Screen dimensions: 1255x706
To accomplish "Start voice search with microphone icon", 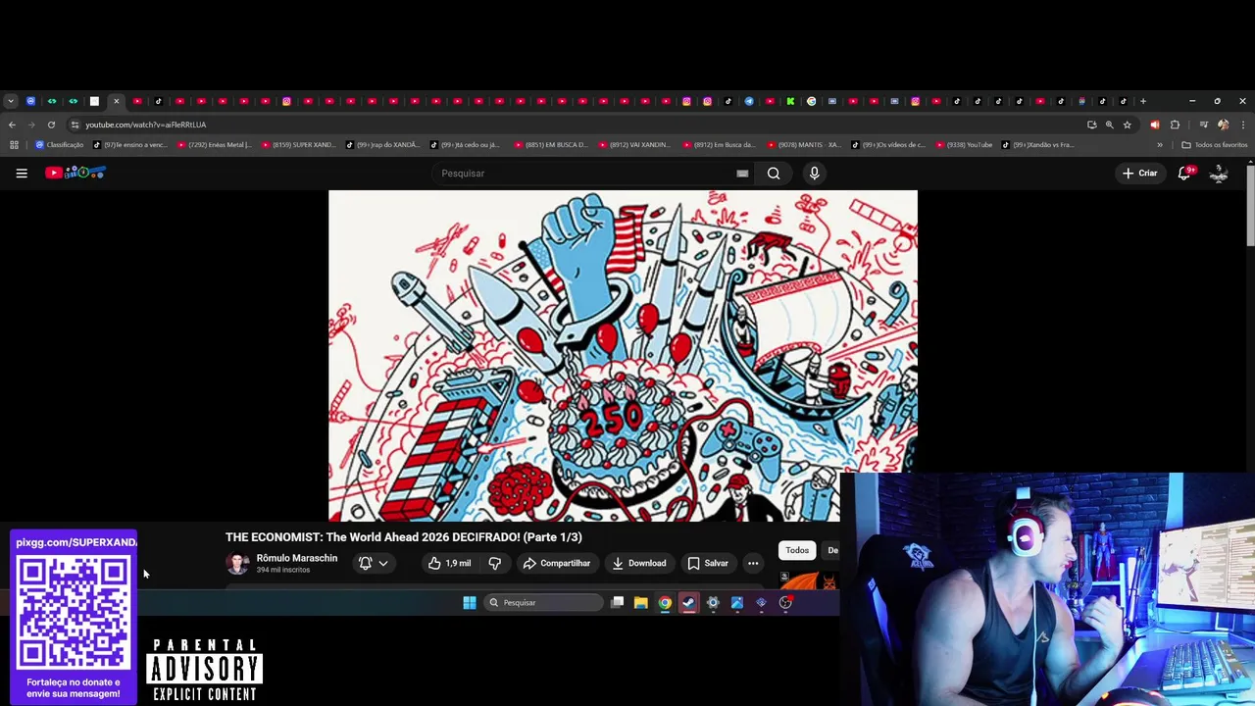I will click(814, 174).
